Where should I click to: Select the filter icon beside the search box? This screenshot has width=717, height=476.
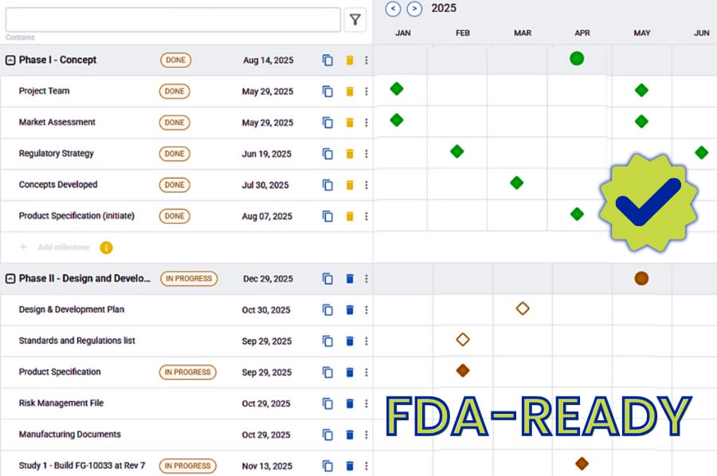pos(355,19)
